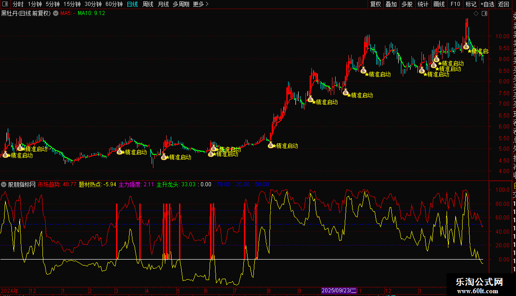Screen dimensions: 516x296
Task: Add stock with +自选 button
Action: point(487,4)
